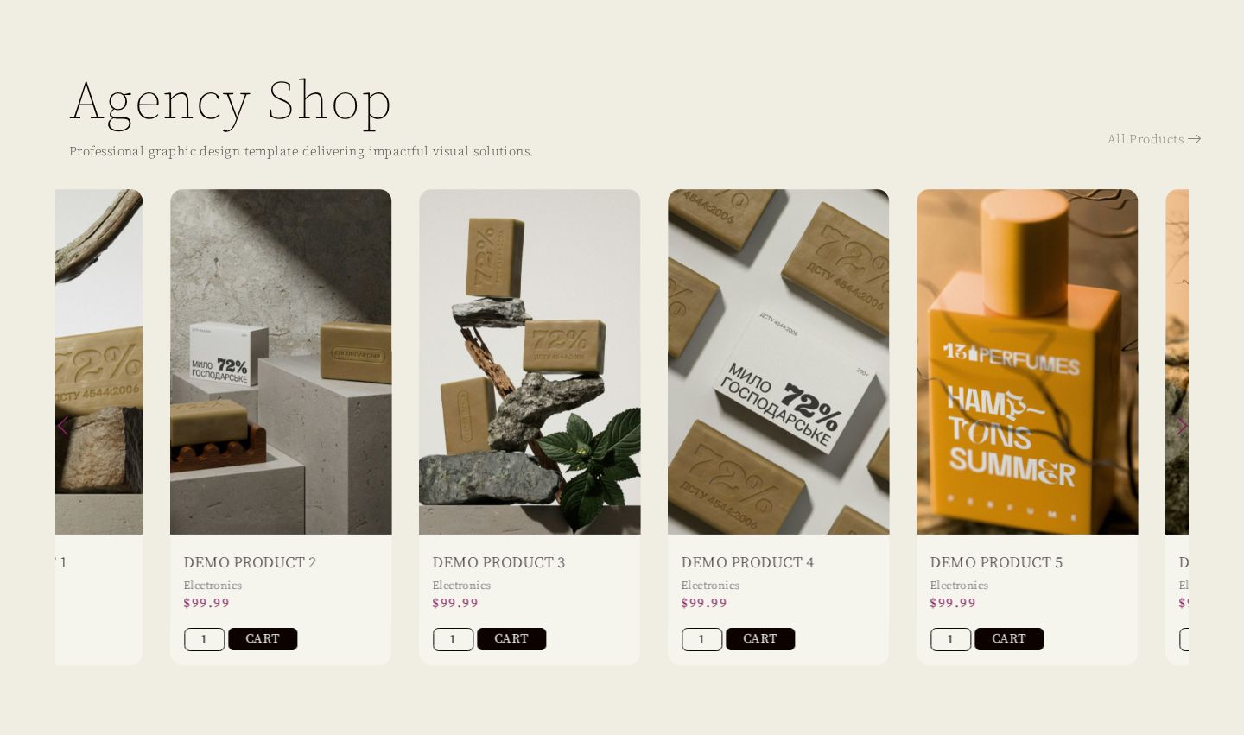Focus quantity field for Demo Product 3
Viewport: 1244px width, 735px height.
[454, 639]
